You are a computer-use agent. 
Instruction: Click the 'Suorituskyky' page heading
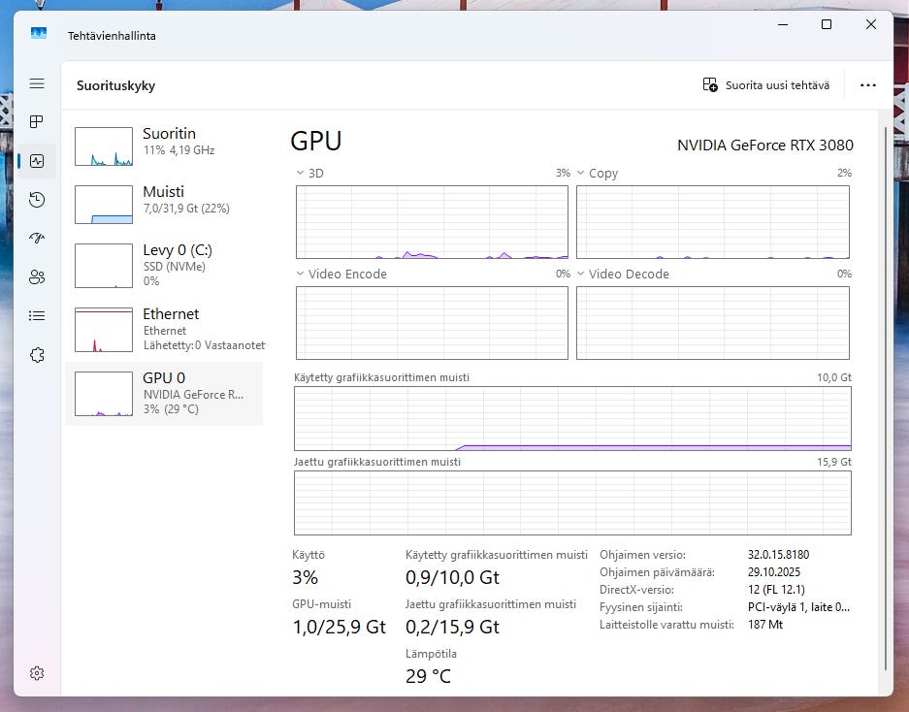[116, 85]
